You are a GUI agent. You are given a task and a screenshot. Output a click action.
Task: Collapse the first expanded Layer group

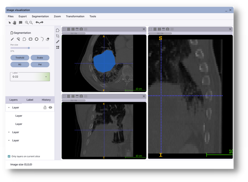click(9, 108)
